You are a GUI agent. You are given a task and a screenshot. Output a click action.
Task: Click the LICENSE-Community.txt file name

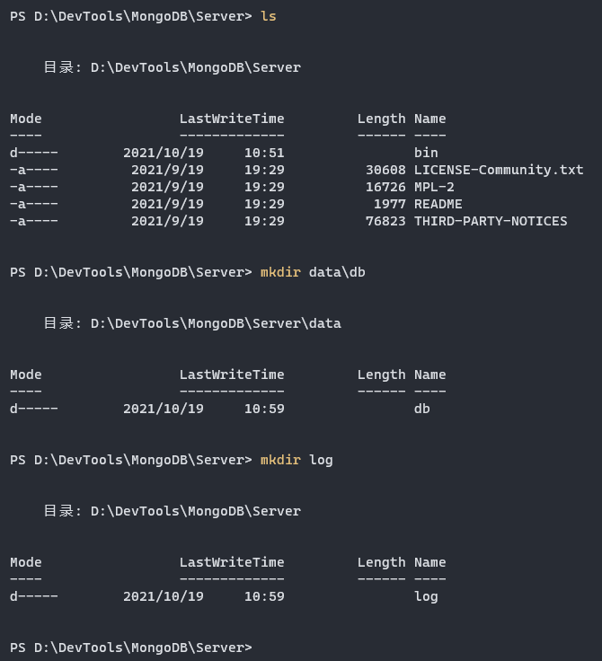coord(499,170)
